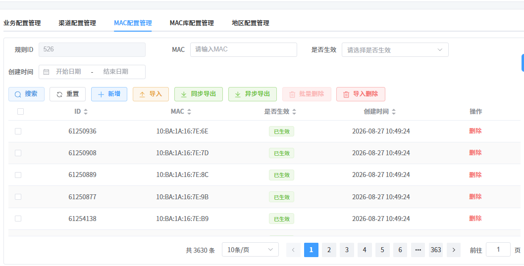Click the 规则ID input field
Screen dimensions: 524x266
(x=92, y=50)
